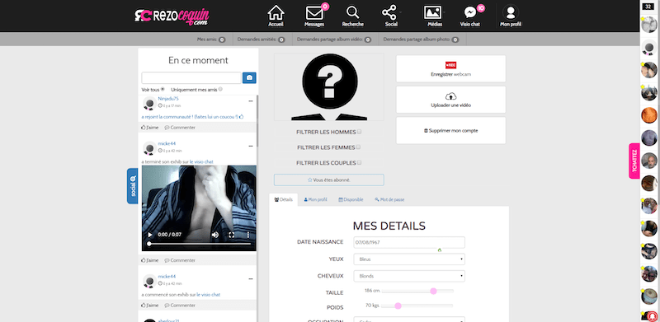
Task: Open the Médias picture icon
Action: [x=432, y=12]
